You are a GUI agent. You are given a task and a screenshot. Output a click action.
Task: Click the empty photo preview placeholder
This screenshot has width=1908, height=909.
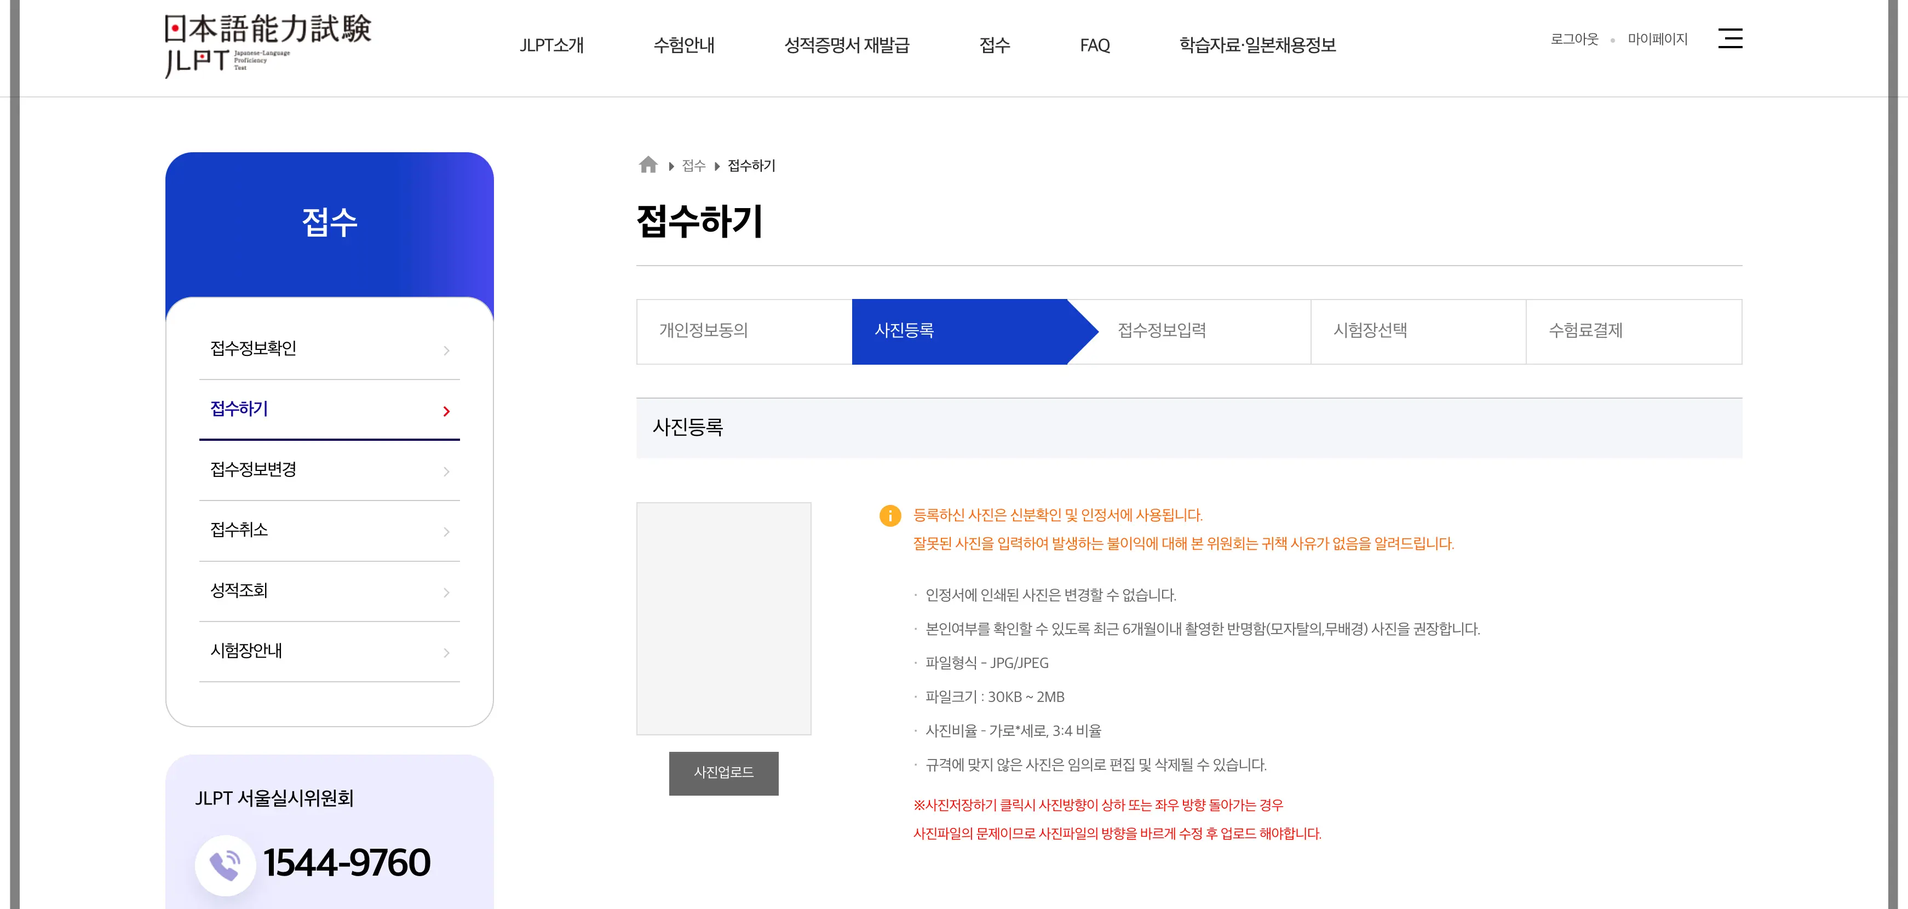tap(723, 619)
